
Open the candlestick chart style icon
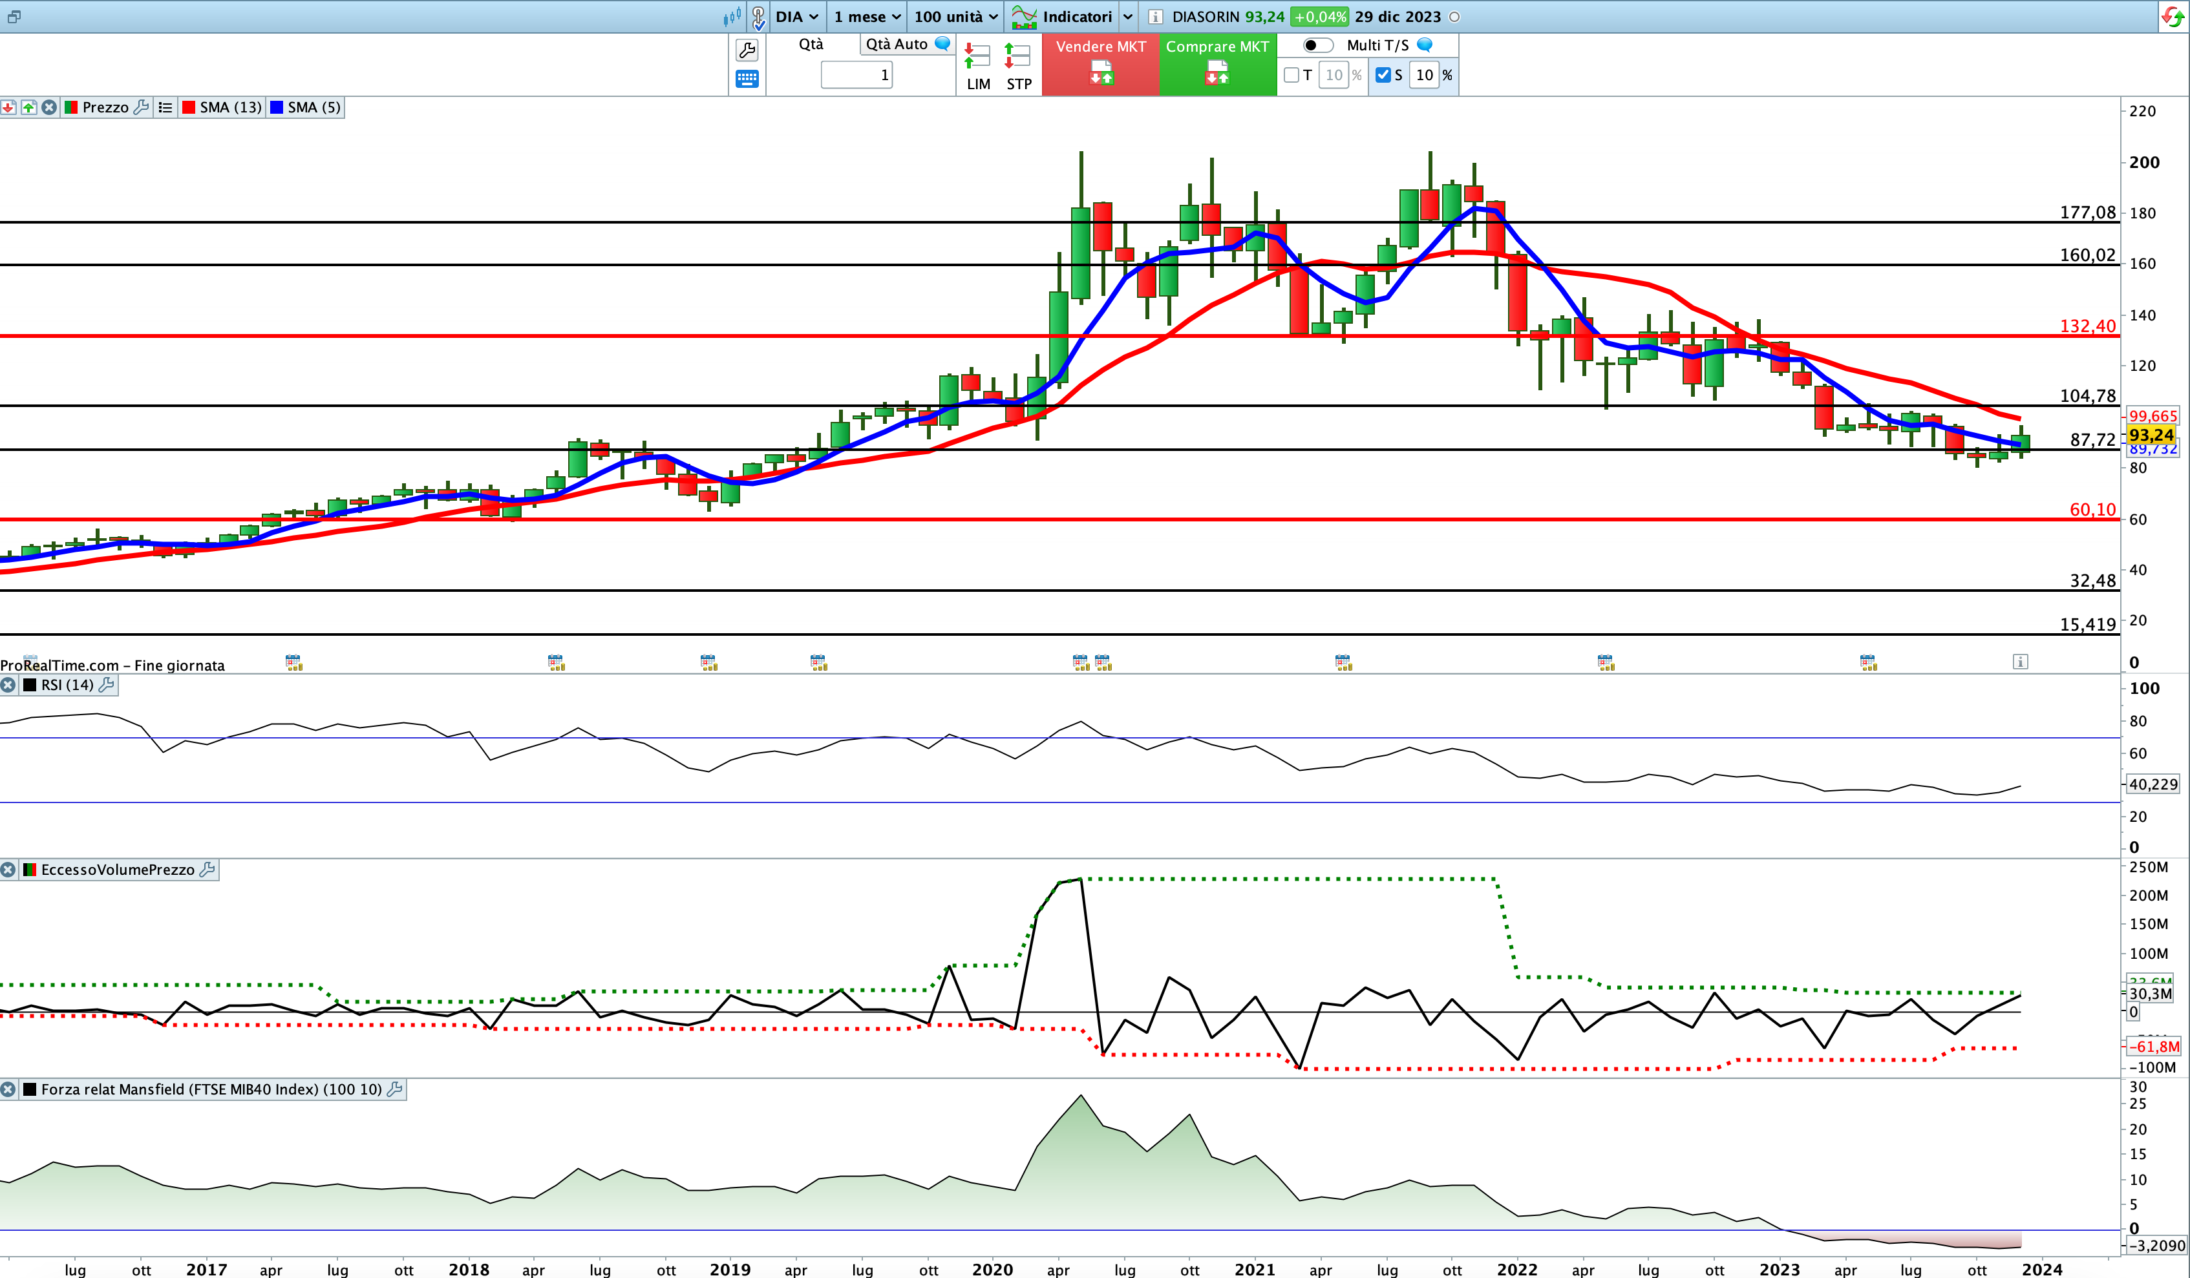[x=732, y=17]
